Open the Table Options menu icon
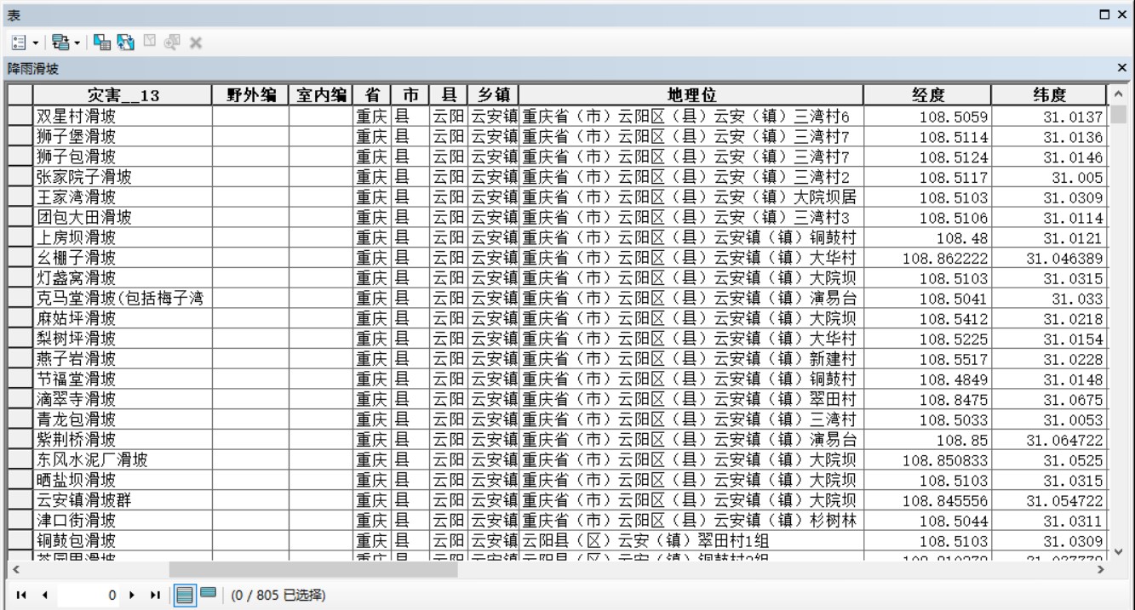This screenshot has height=610, width=1135. (16, 41)
